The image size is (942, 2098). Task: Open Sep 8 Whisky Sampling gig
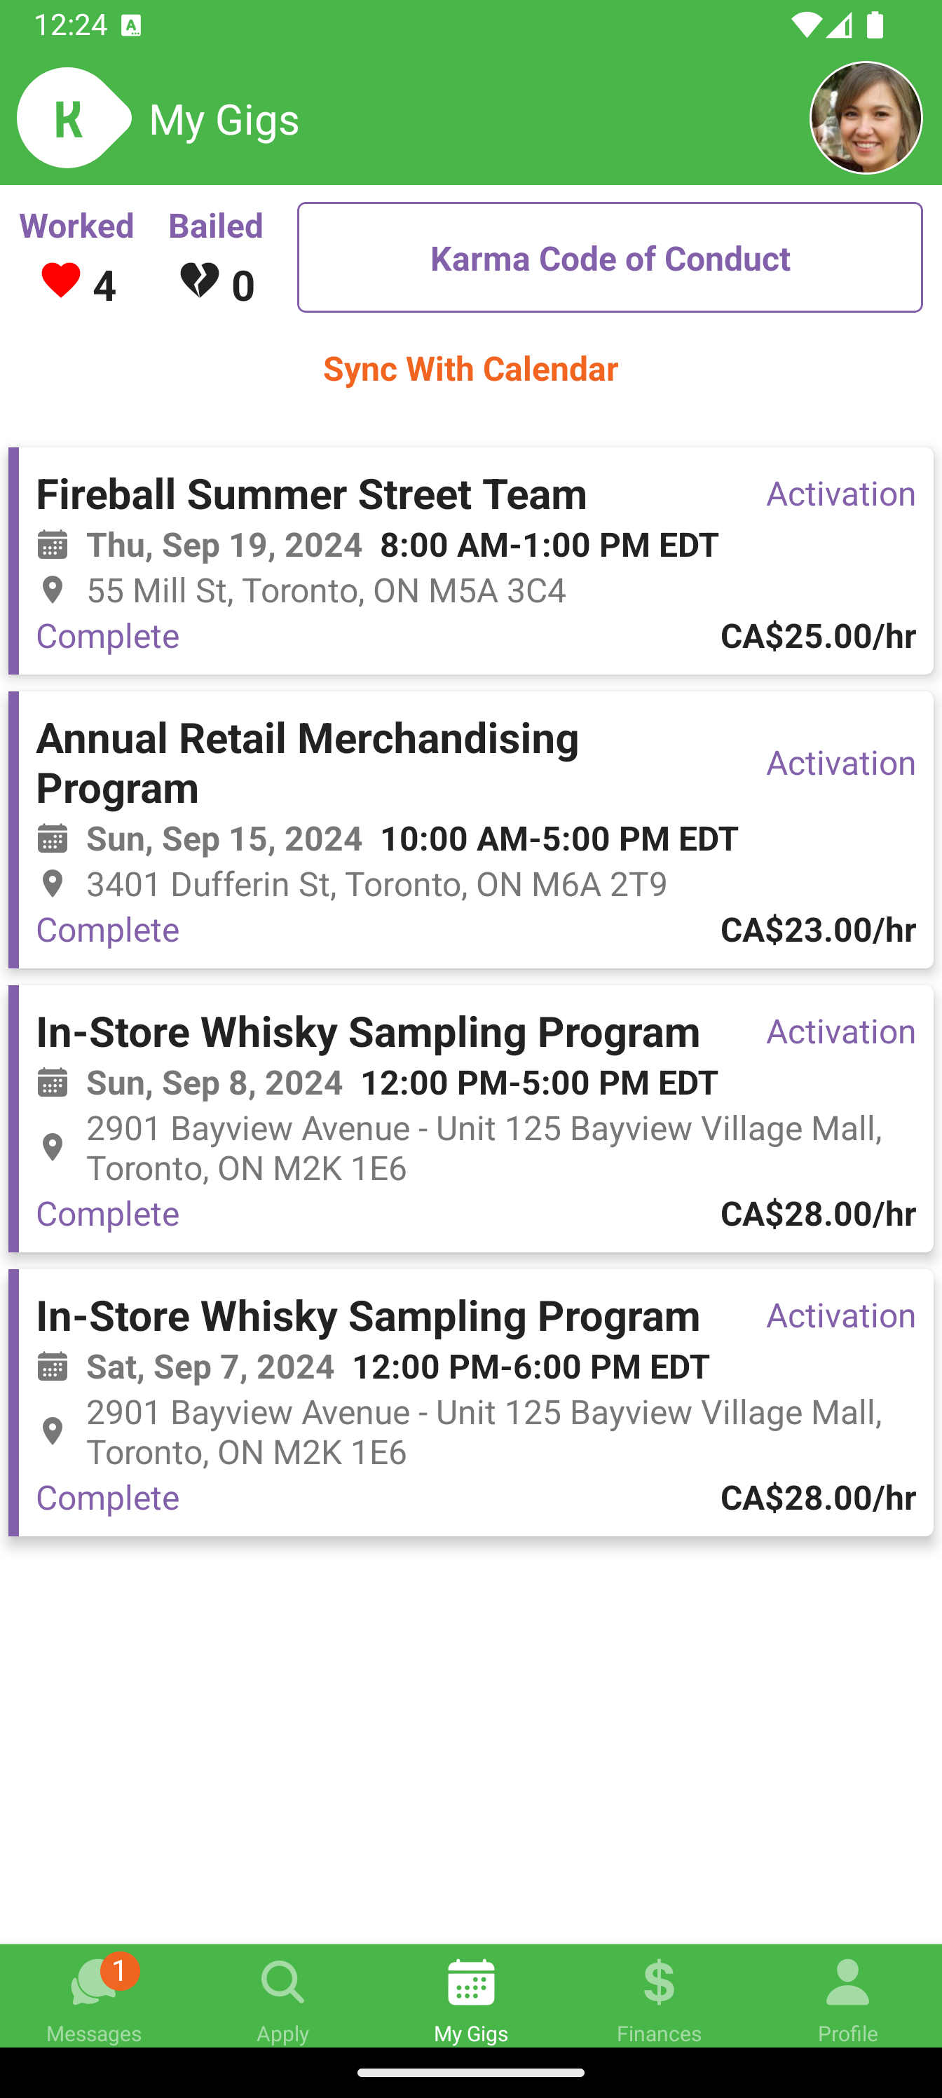pos(368,1033)
